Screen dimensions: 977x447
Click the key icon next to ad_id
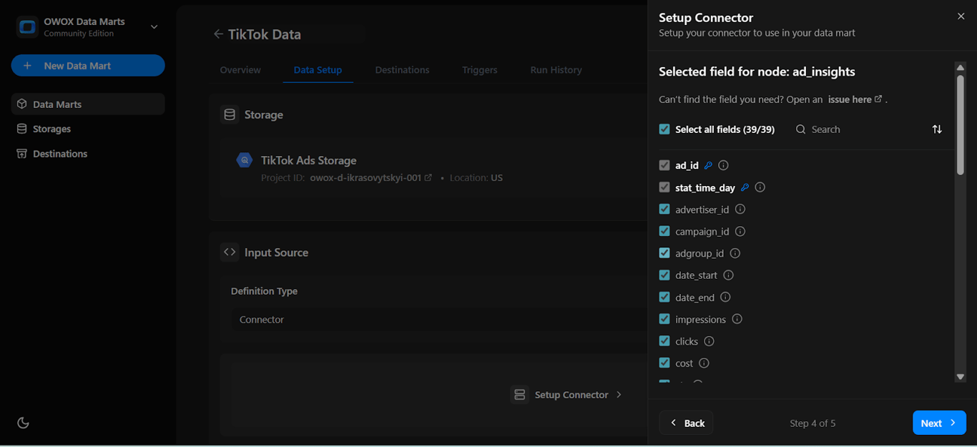click(708, 165)
